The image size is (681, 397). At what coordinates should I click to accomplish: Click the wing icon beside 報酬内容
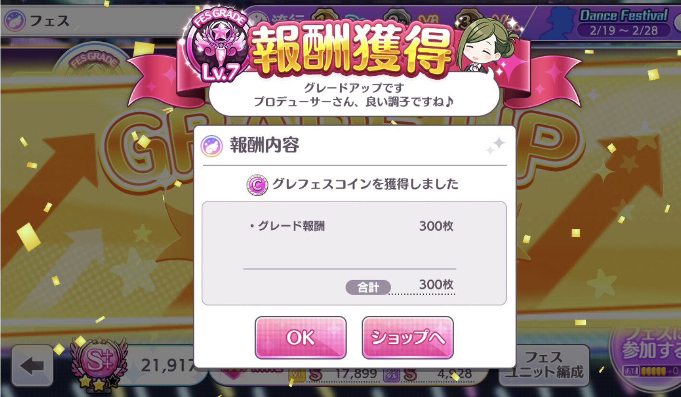212,146
